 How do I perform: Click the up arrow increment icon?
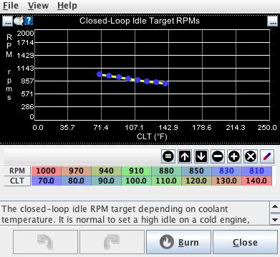coord(185,156)
